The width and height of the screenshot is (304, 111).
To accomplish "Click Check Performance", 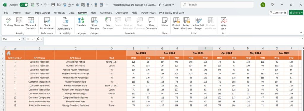I will (x=47, y=23).
